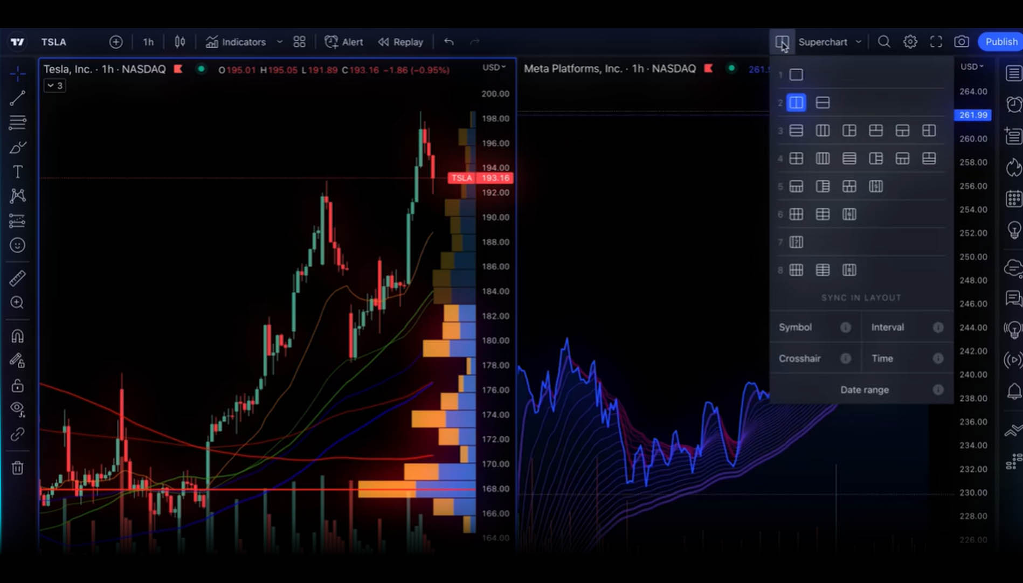Open the indicator templates grid icon

(x=299, y=42)
